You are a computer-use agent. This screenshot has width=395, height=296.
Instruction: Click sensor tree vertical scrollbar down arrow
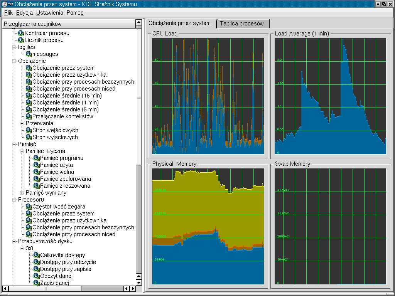click(139, 283)
